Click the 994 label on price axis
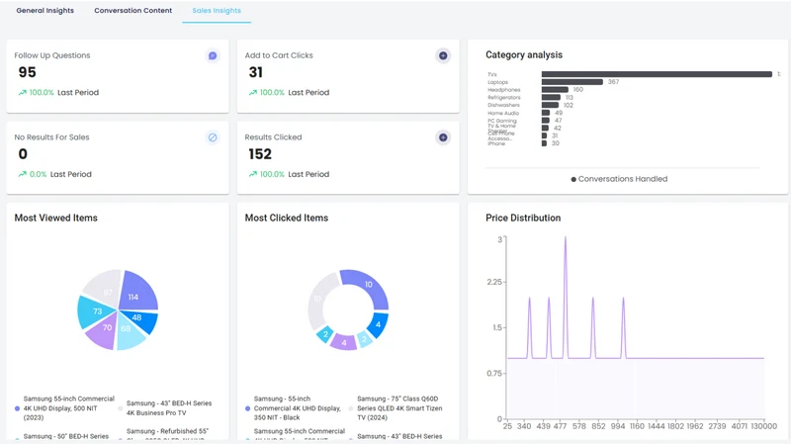Image resolution: width=791 pixels, height=445 pixels. point(617,426)
